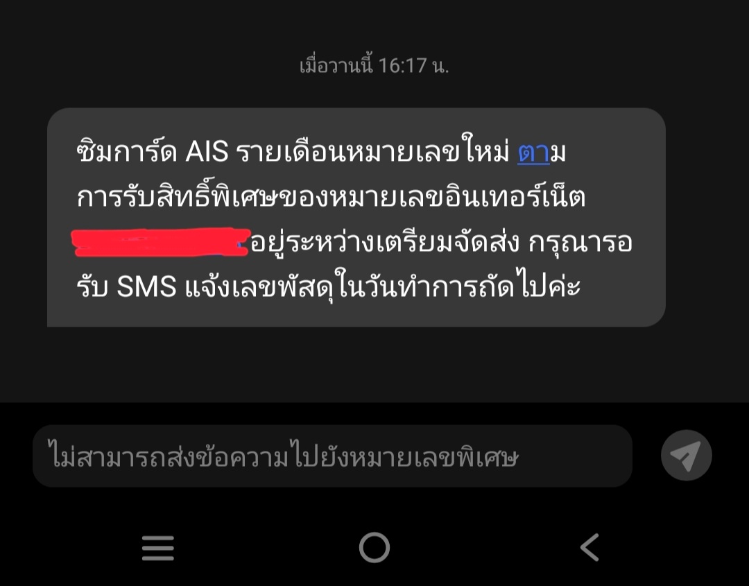Tap the paper plane send icon

[x=687, y=456]
